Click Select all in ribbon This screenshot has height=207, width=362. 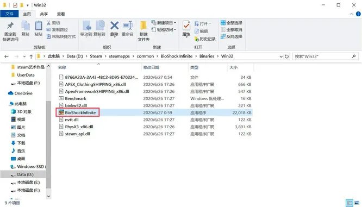[x=232, y=23]
